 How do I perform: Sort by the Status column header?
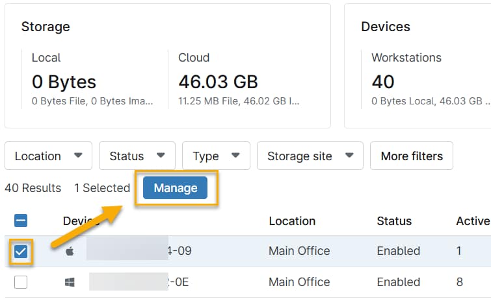[x=394, y=221]
